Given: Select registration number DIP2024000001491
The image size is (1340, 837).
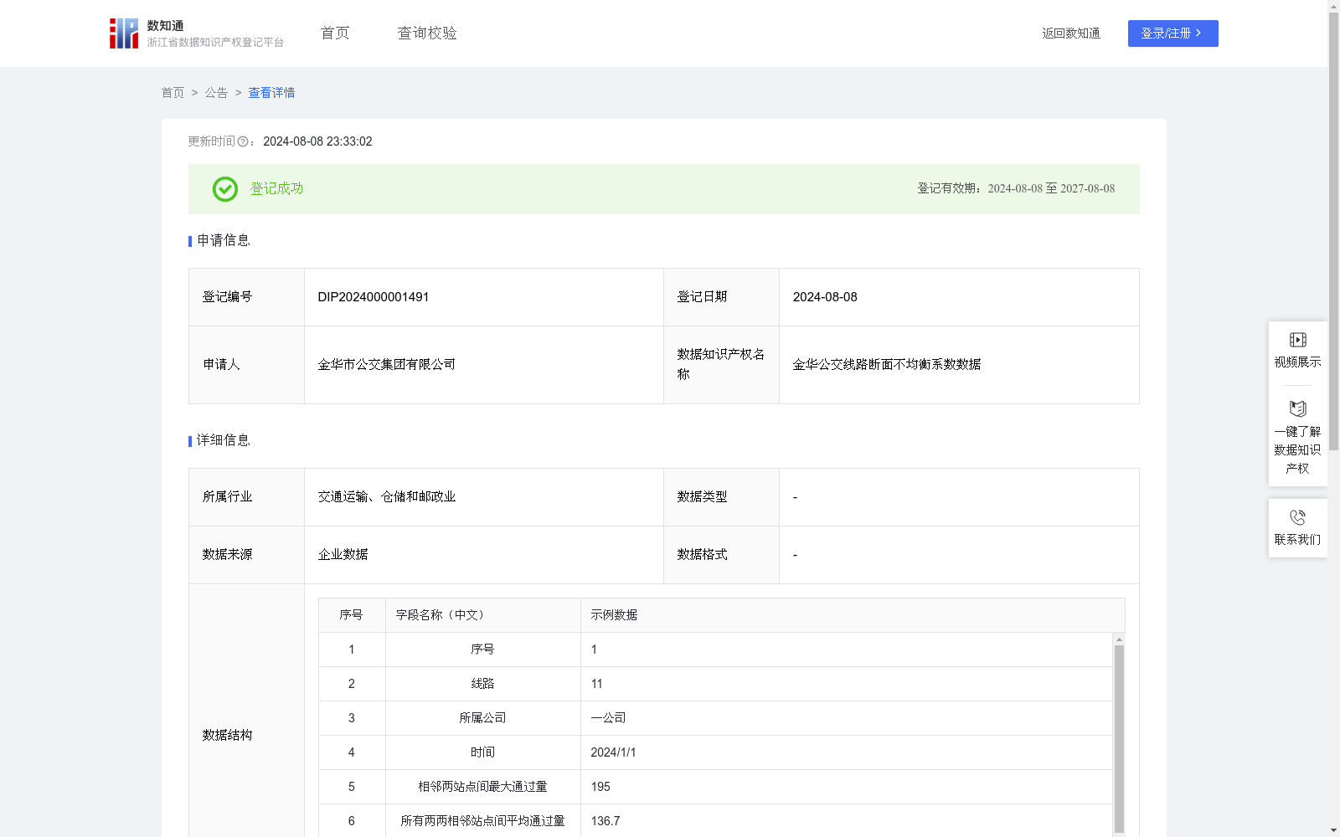Looking at the screenshot, I should pos(374,297).
